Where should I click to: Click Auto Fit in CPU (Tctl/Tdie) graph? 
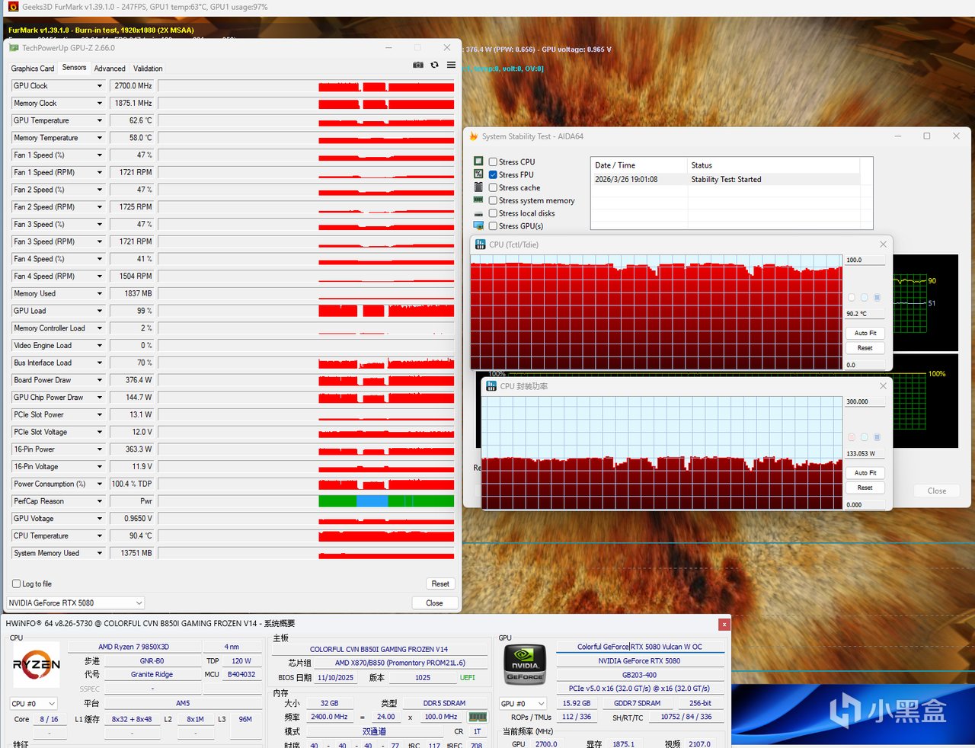click(x=865, y=333)
